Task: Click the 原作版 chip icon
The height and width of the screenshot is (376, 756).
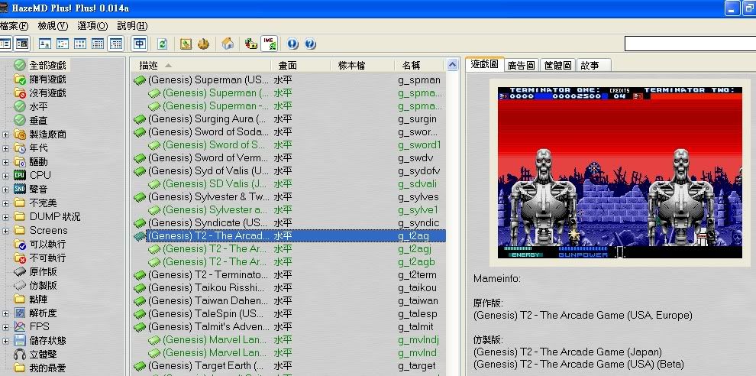Action: [20, 272]
